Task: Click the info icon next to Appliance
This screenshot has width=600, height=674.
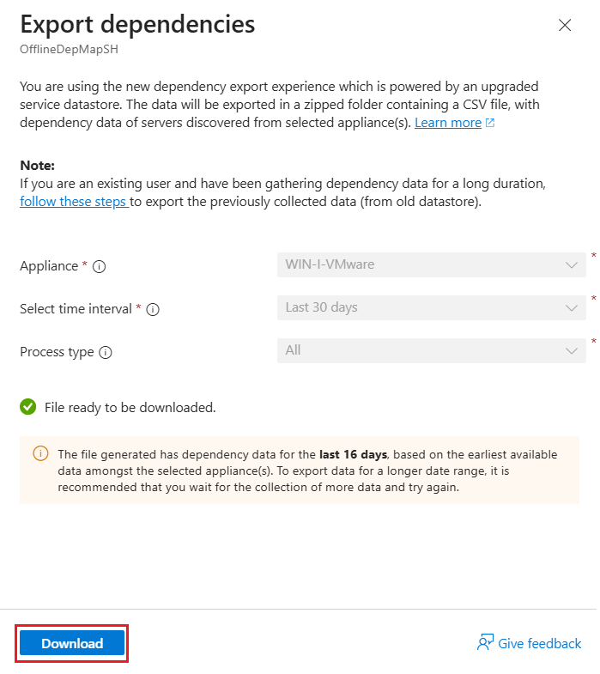Action: click(100, 266)
